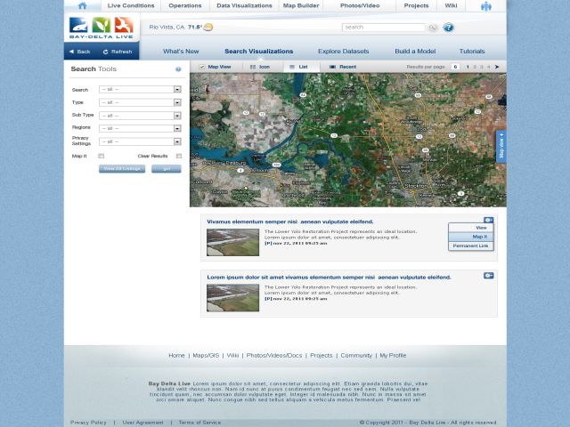
Task: Open the Privacy Settings dropdown
Action: pyautogui.click(x=140, y=141)
